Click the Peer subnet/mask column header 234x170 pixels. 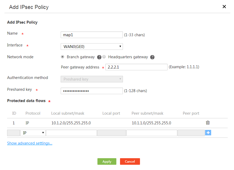pyautogui.click(x=147, y=113)
